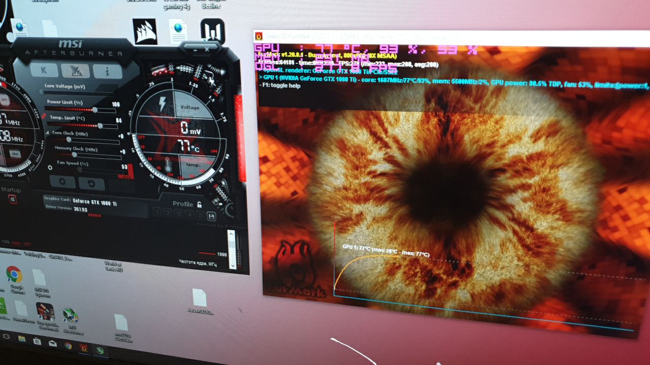Click the DETACH link in Afterburner
Viewport: 650px width, 365px height.
tap(94, 215)
